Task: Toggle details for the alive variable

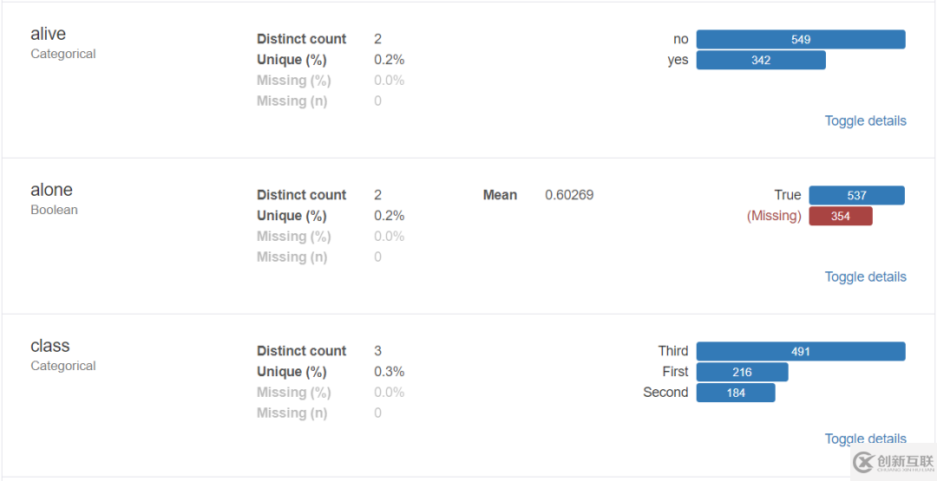Action: pyautogui.click(x=865, y=121)
